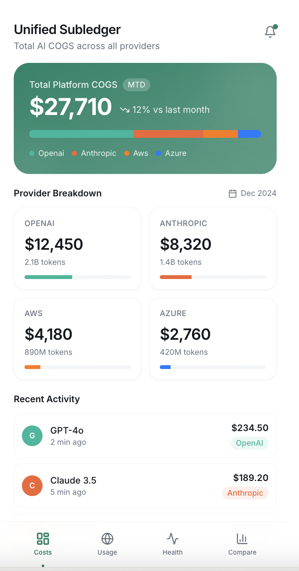This screenshot has width=299, height=571.
Task: Open the AWS $4,180 provider card
Action: [x=78, y=338]
